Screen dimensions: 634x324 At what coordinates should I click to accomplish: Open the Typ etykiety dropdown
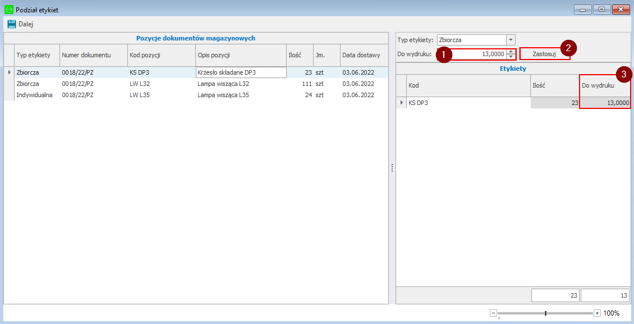511,40
